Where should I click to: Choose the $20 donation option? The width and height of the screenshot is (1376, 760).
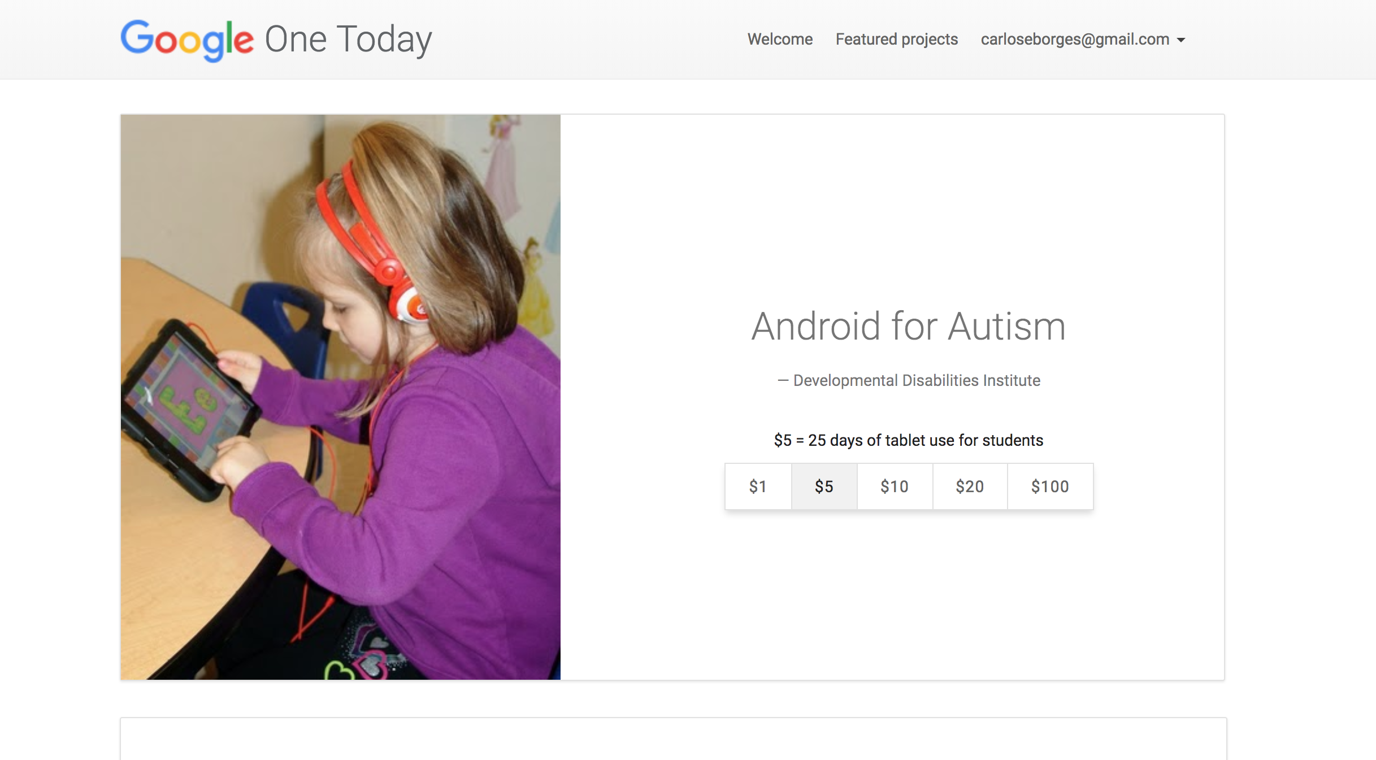(x=970, y=487)
